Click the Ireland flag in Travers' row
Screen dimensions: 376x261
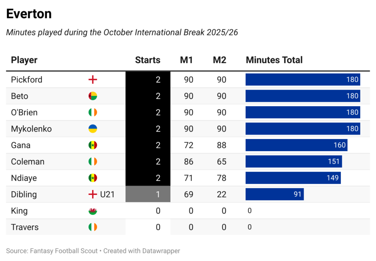coord(93,227)
